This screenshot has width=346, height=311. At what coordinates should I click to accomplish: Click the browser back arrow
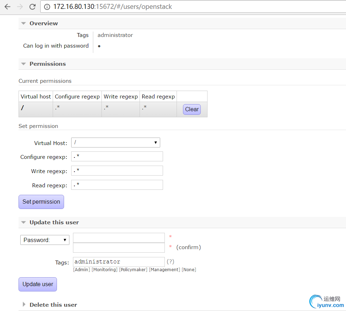point(7,6)
